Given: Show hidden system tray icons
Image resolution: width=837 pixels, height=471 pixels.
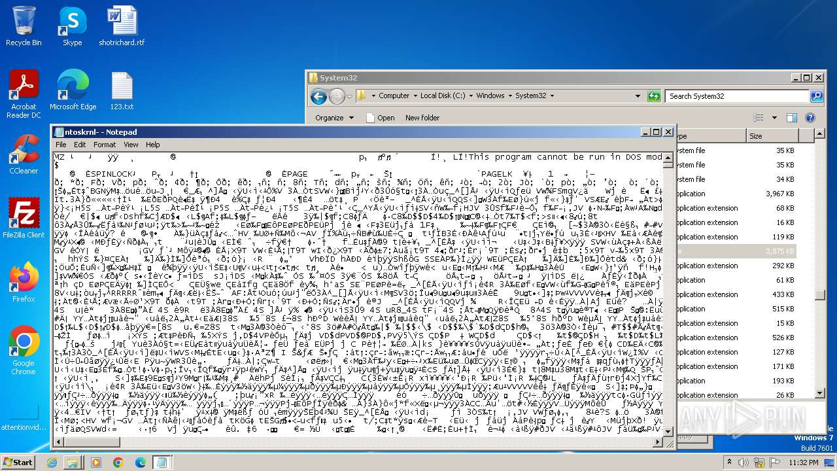Looking at the screenshot, I should click(x=730, y=462).
